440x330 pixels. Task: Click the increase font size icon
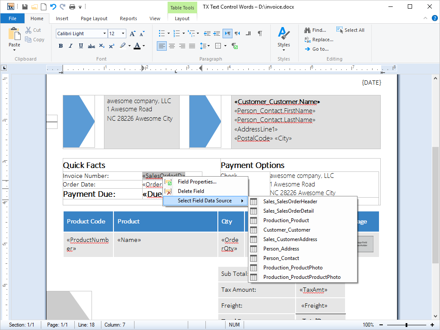132,34
